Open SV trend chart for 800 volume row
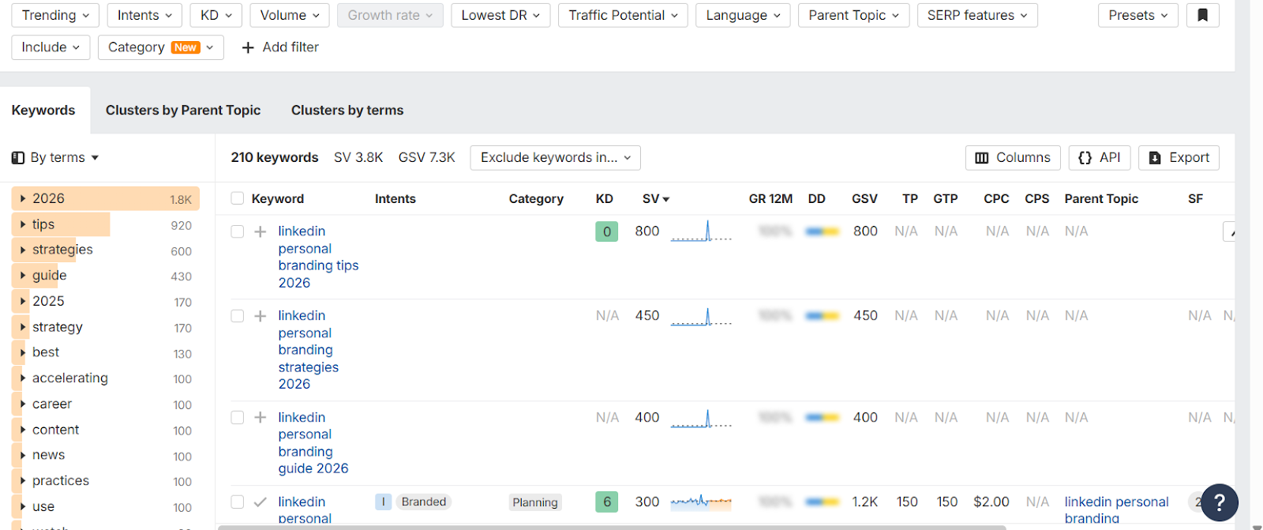The image size is (1263, 530). [701, 231]
